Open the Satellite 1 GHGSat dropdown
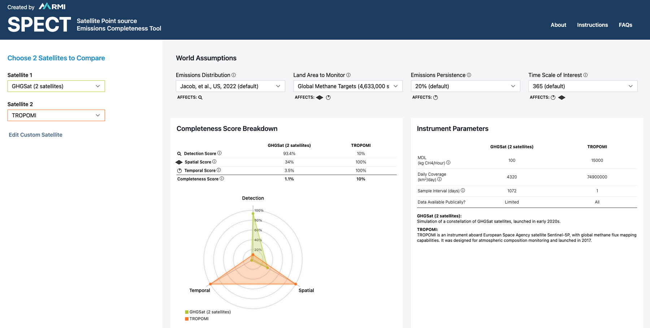The width and height of the screenshot is (650, 328). click(56, 86)
